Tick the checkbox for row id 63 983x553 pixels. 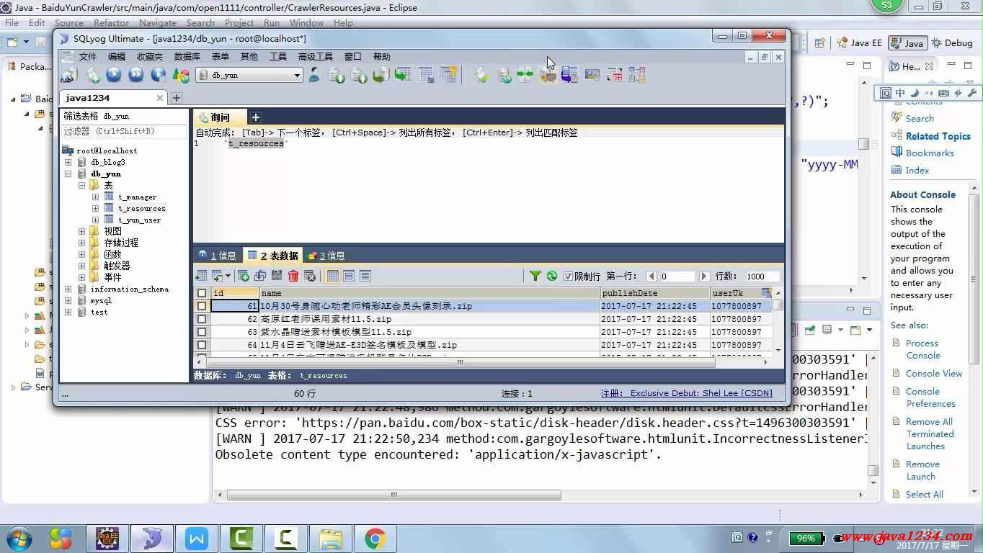[x=202, y=332]
